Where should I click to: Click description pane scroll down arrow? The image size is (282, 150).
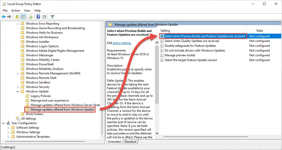[x=157, y=133]
